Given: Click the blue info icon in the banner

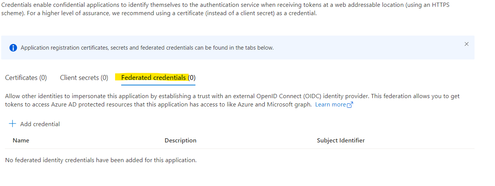Looking at the screenshot, I should tap(13, 48).
